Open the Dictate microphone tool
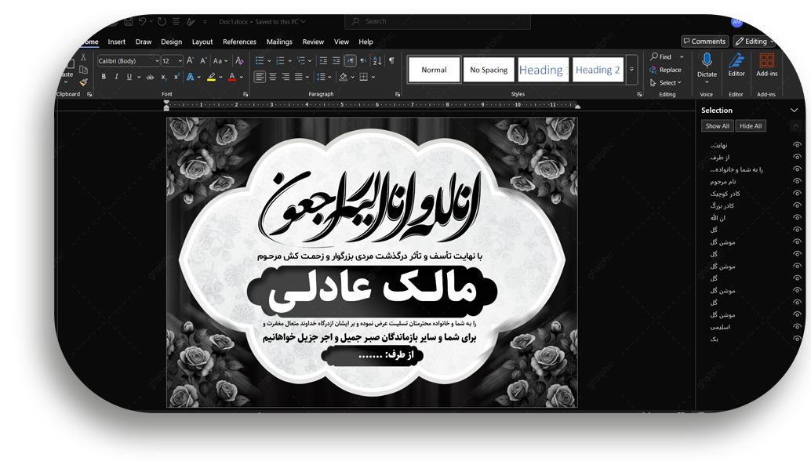Viewport: 811px width, 472px height. tap(707, 64)
